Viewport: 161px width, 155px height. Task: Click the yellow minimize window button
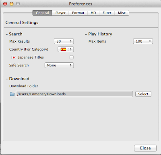pos(12,4)
